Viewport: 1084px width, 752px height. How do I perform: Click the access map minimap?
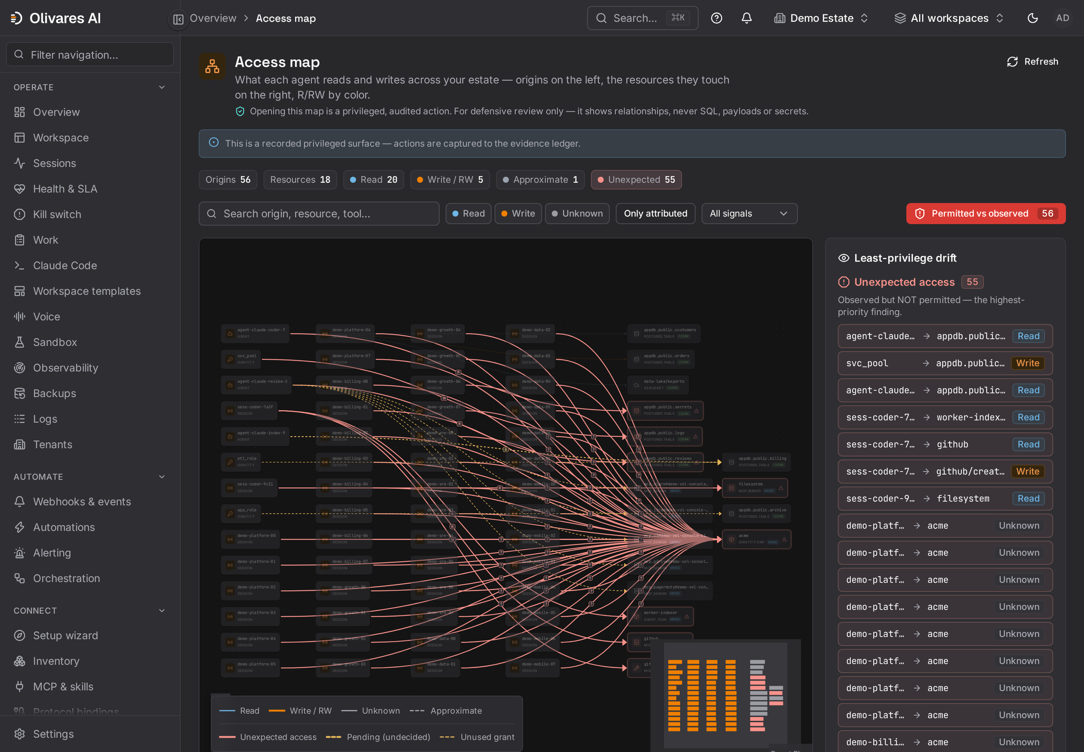(x=726, y=695)
